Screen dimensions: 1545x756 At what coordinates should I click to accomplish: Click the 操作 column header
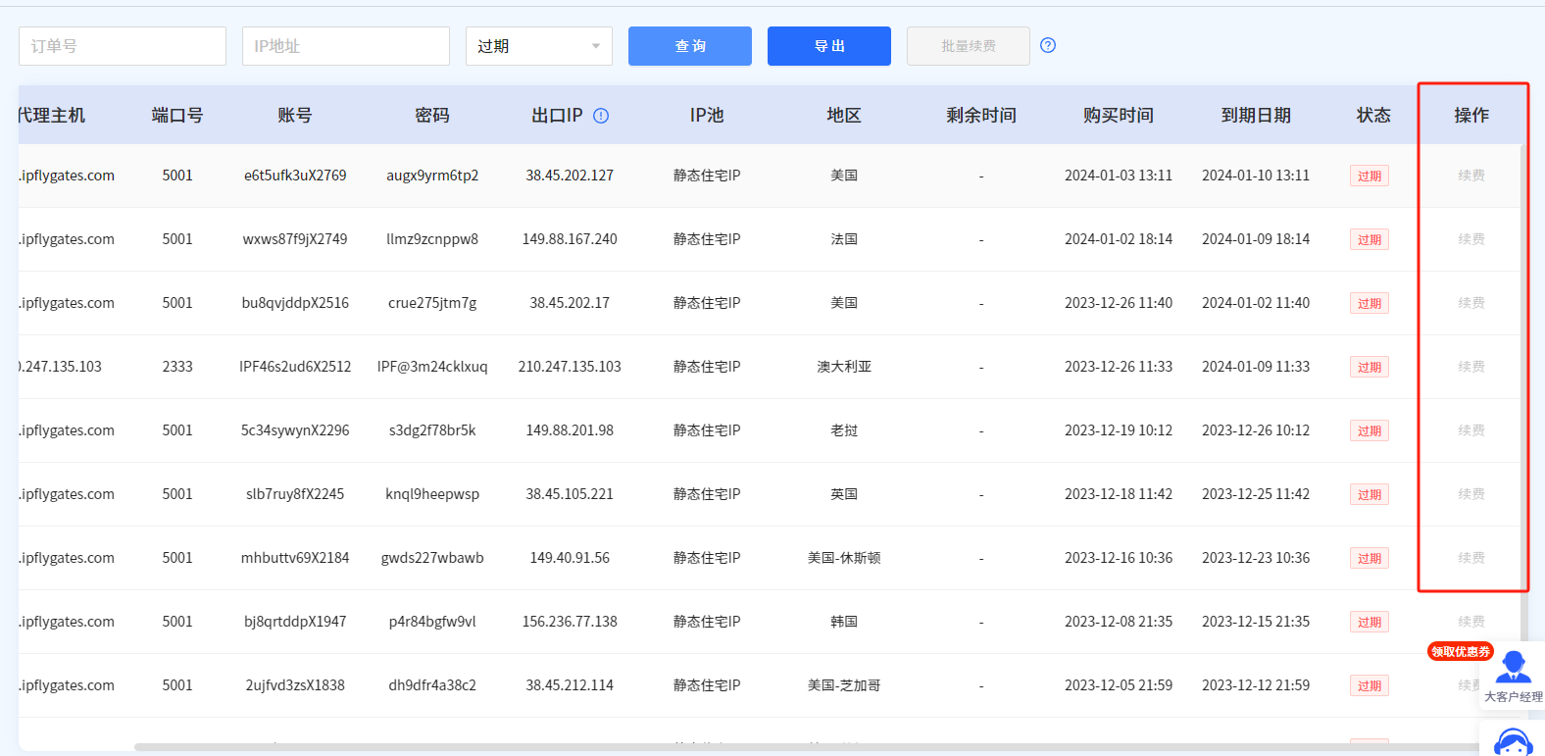[x=1470, y=116]
